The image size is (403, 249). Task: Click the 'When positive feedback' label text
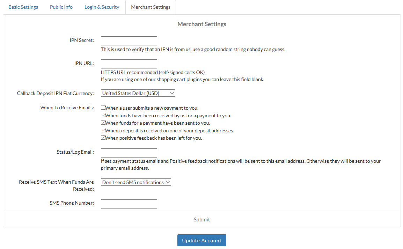pyautogui.click(x=154, y=138)
